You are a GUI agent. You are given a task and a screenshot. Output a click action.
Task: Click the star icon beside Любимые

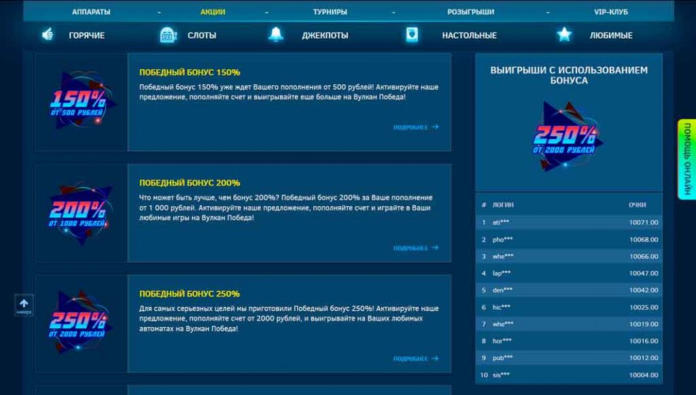point(564,35)
